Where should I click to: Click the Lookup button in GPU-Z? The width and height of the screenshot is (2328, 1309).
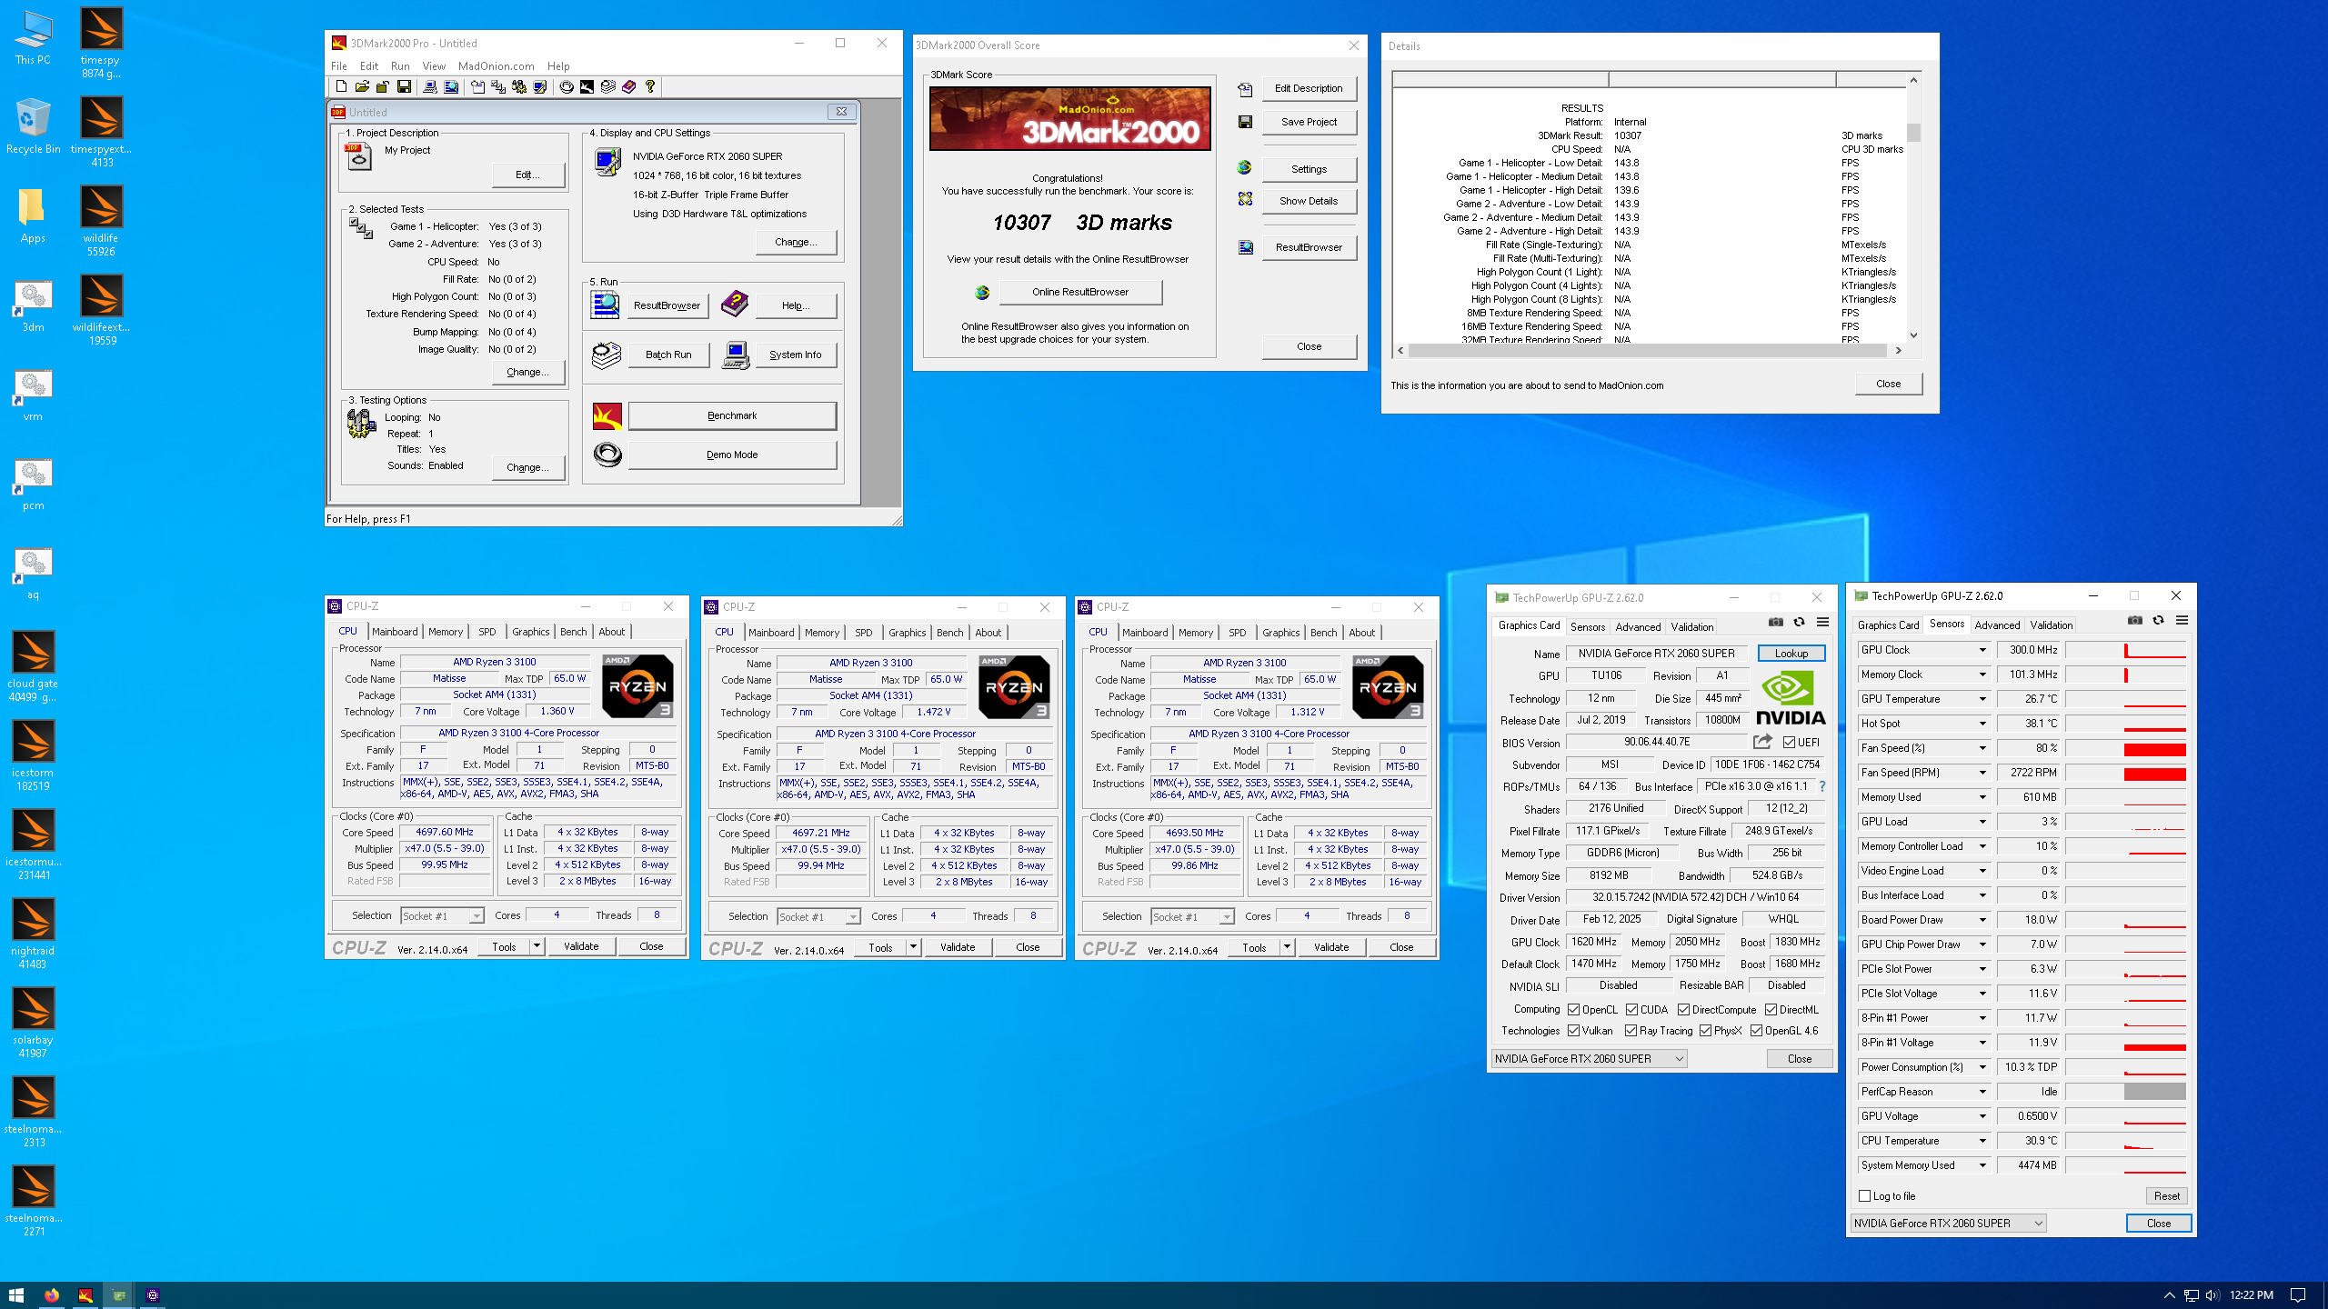coord(1791,654)
